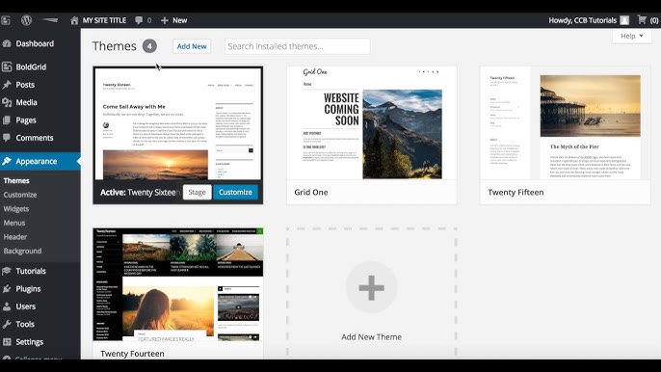Click the theme count badge 4
661x372 pixels.
pos(149,46)
